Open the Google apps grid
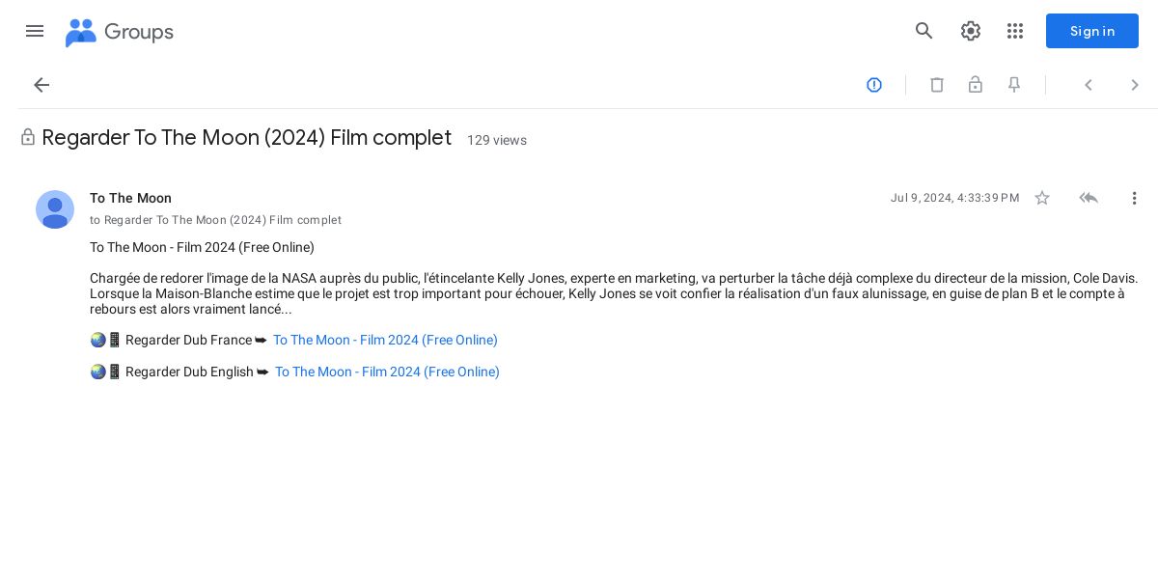Screen dimensions: 1158x579 tap(1015, 31)
